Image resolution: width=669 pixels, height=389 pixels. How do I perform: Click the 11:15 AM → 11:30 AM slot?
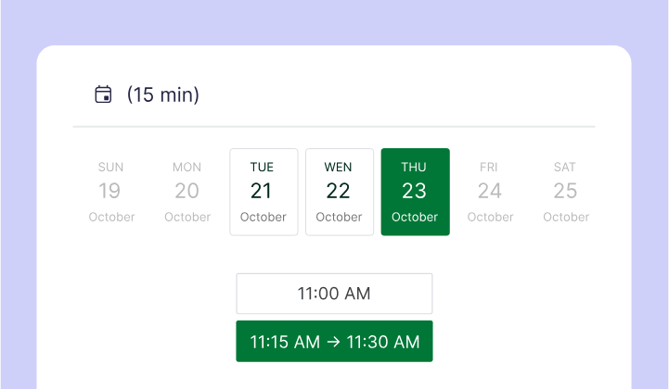coord(334,342)
